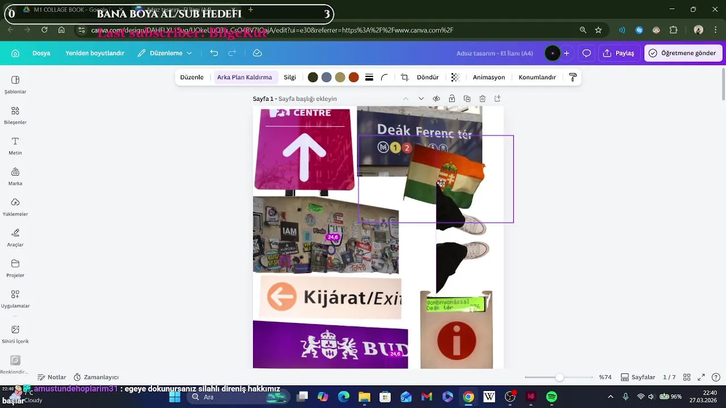Open the Araçlar tools panel
This screenshot has width=726, height=408.
(15, 237)
